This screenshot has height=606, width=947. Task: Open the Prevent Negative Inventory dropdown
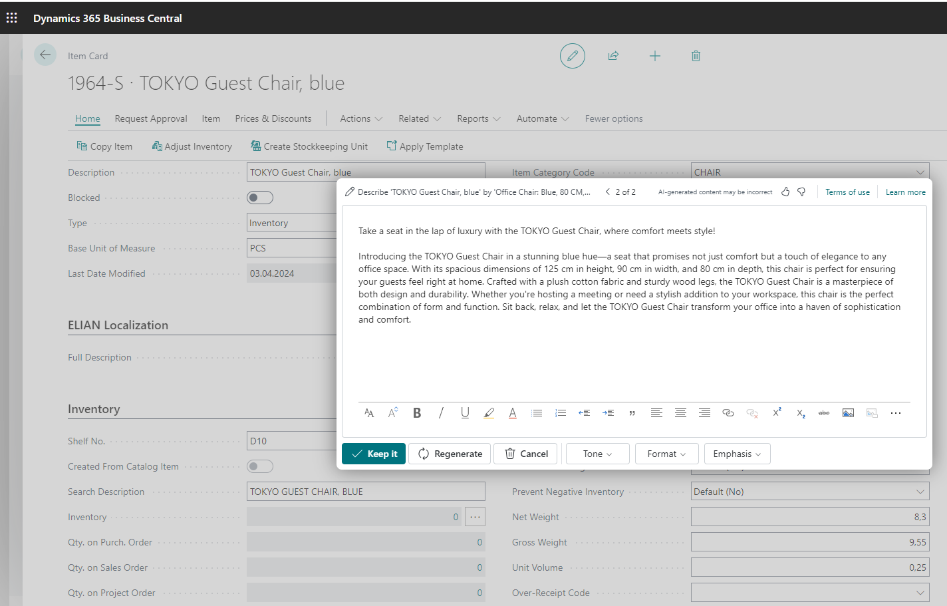(920, 492)
